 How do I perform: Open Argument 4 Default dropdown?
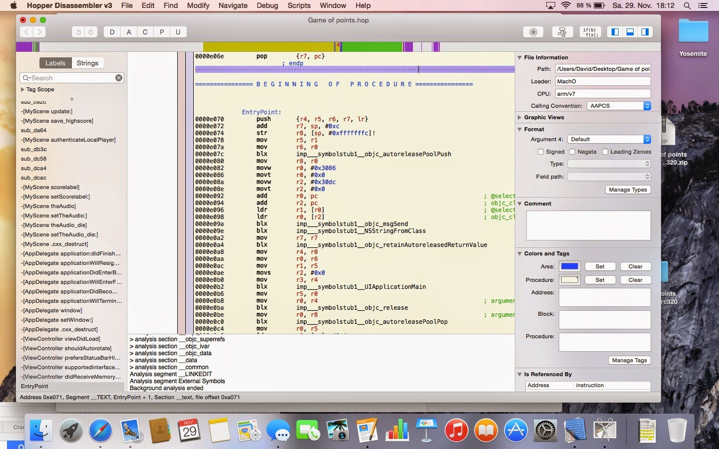click(x=609, y=139)
